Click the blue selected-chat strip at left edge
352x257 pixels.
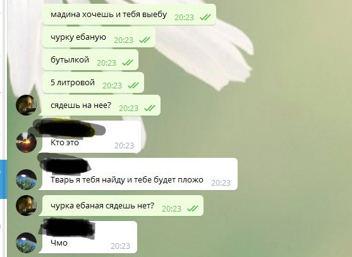click(x=3, y=179)
